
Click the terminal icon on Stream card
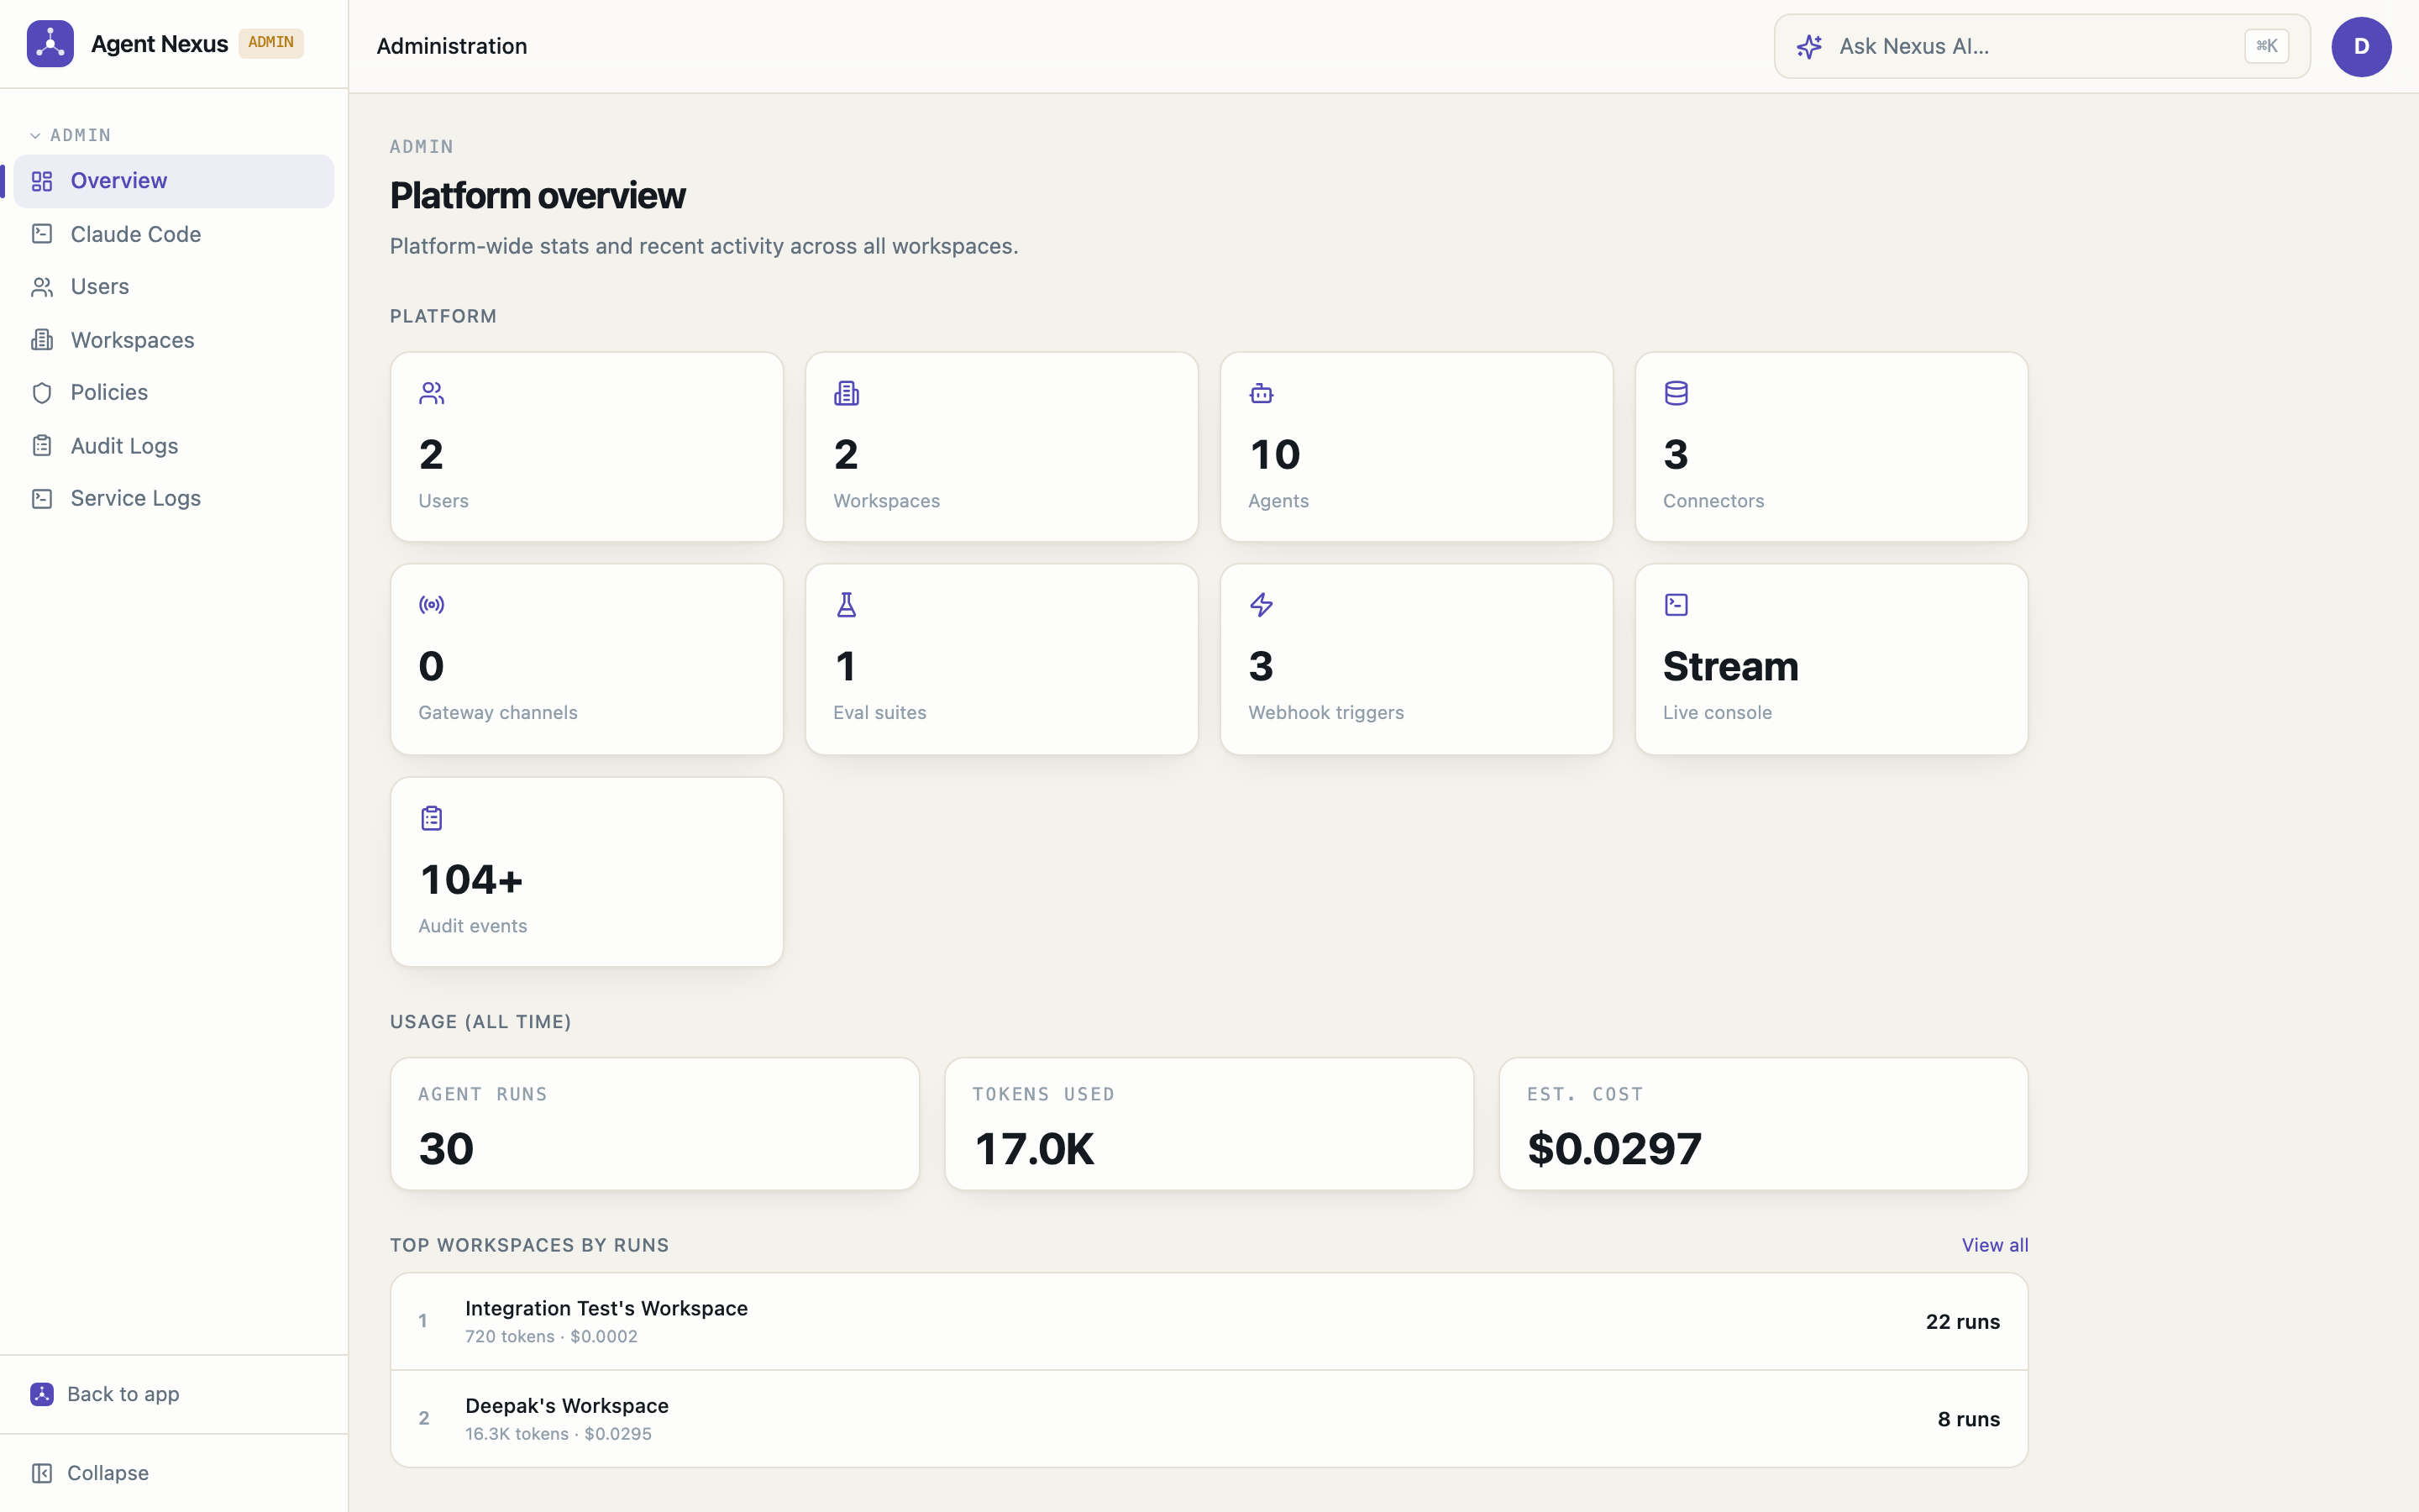pos(1677,604)
